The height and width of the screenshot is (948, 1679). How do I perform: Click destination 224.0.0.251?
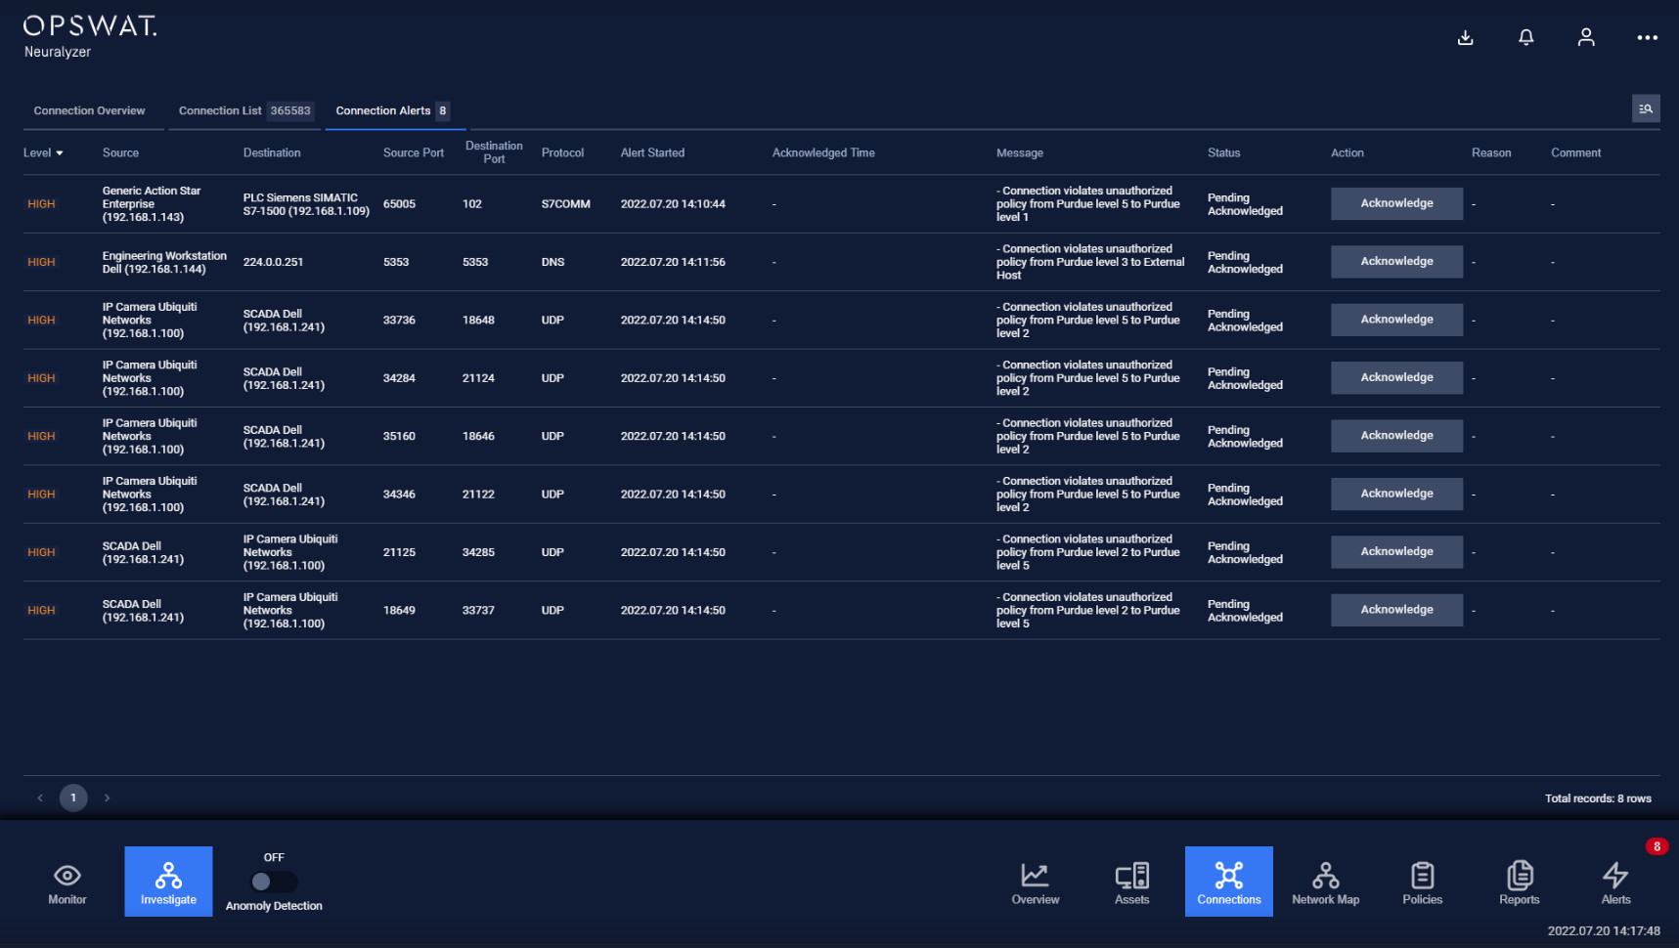coord(273,262)
